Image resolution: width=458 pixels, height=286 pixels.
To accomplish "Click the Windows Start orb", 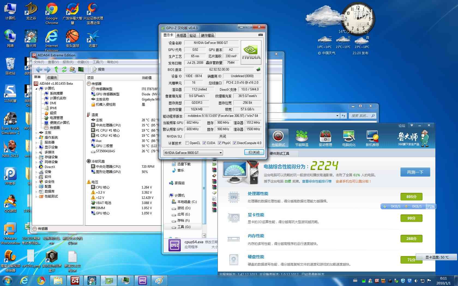I will pos(7,281).
